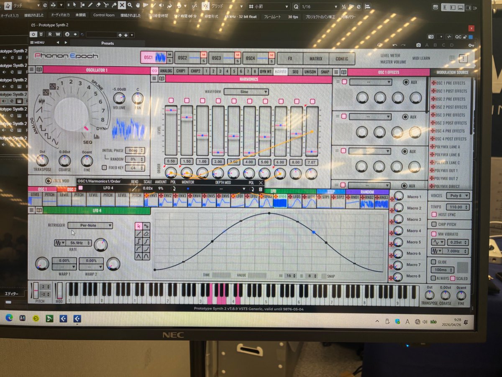
Task: Open the 1/16 quantize dropdown in DAW toolbar
Action: [320, 7]
